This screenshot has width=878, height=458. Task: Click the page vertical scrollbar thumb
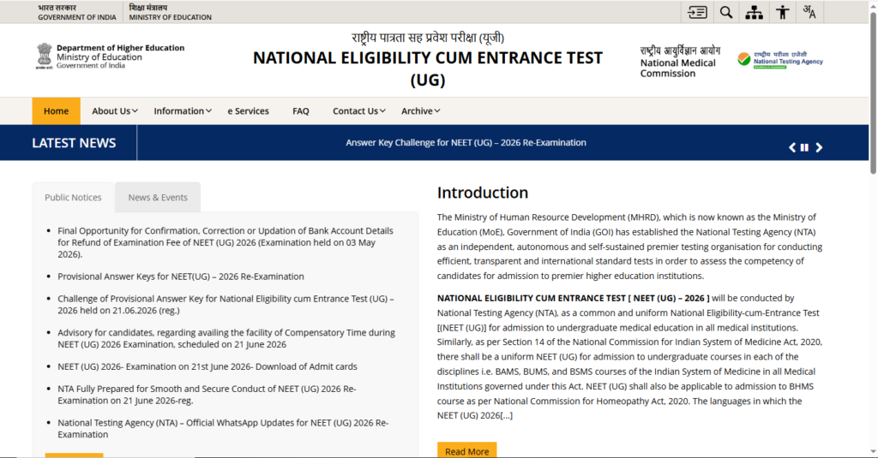click(x=873, y=92)
